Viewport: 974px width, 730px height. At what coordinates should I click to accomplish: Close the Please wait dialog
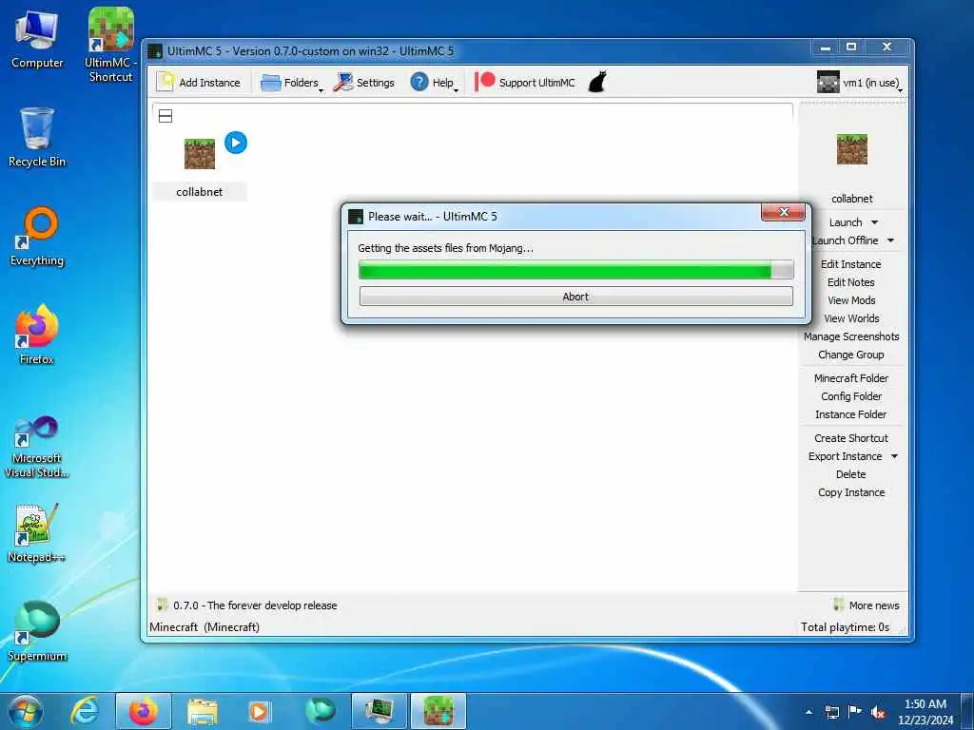[x=784, y=212]
